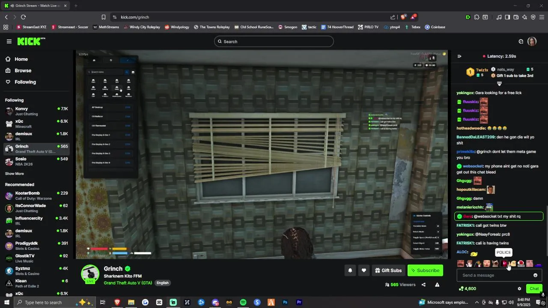Click the Subscribe button
The image size is (548, 308).
tap(425, 270)
